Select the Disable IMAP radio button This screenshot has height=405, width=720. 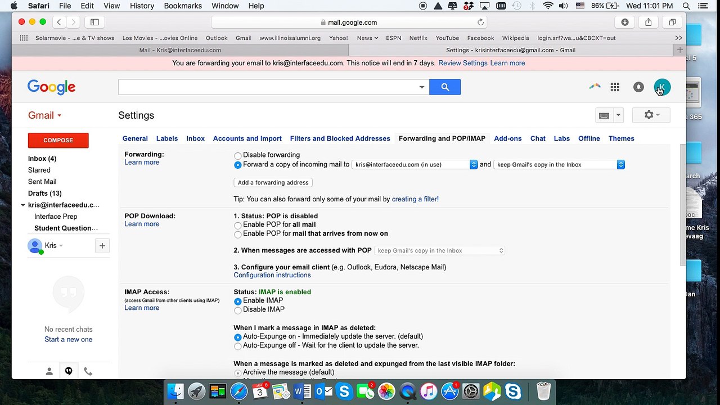click(x=237, y=310)
